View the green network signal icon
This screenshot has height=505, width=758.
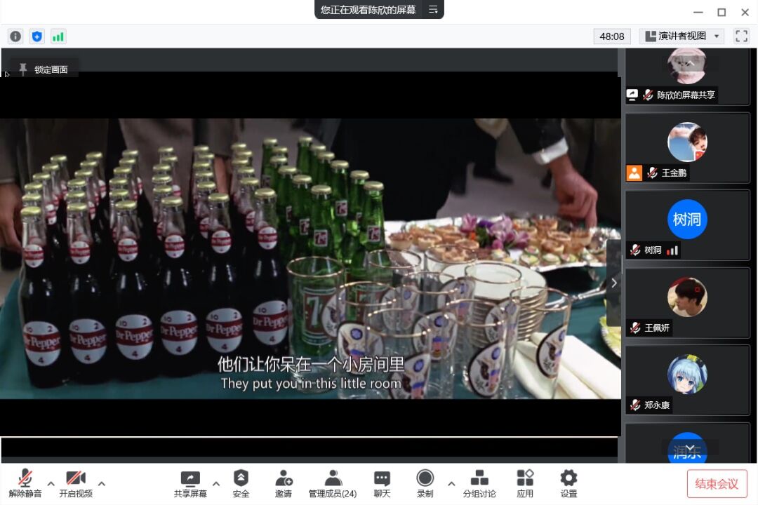click(x=58, y=36)
